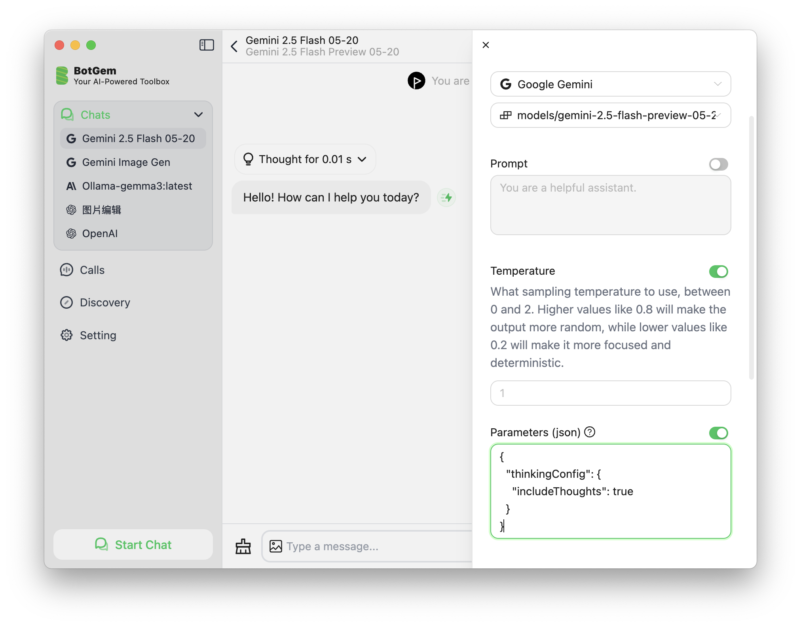The height and width of the screenshot is (627, 801).
Task: Go back using the header arrow
Action: point(234,46)
